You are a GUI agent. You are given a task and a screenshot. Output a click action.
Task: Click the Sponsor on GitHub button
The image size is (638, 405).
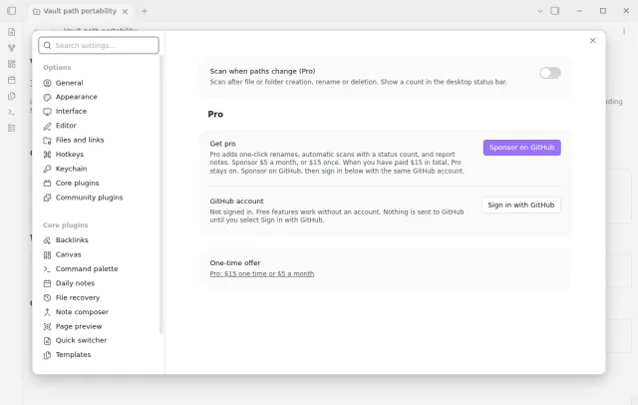[521, 148]
